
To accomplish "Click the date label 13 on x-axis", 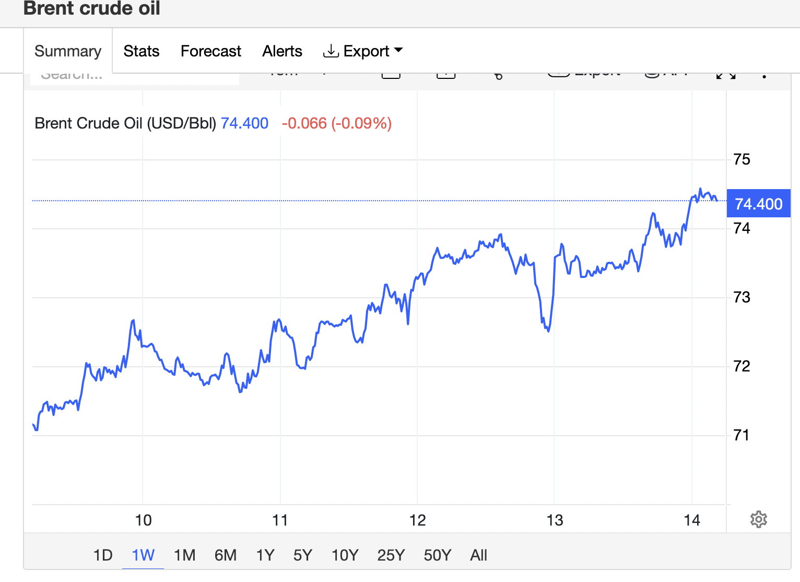I will [x=555, y=520].
